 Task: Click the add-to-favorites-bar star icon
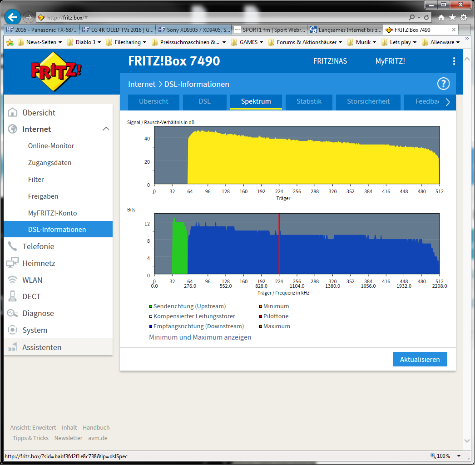point(10,42)
